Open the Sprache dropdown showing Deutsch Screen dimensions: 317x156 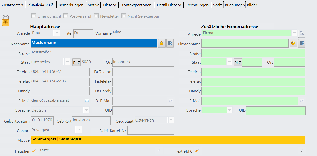coord(86,110)
